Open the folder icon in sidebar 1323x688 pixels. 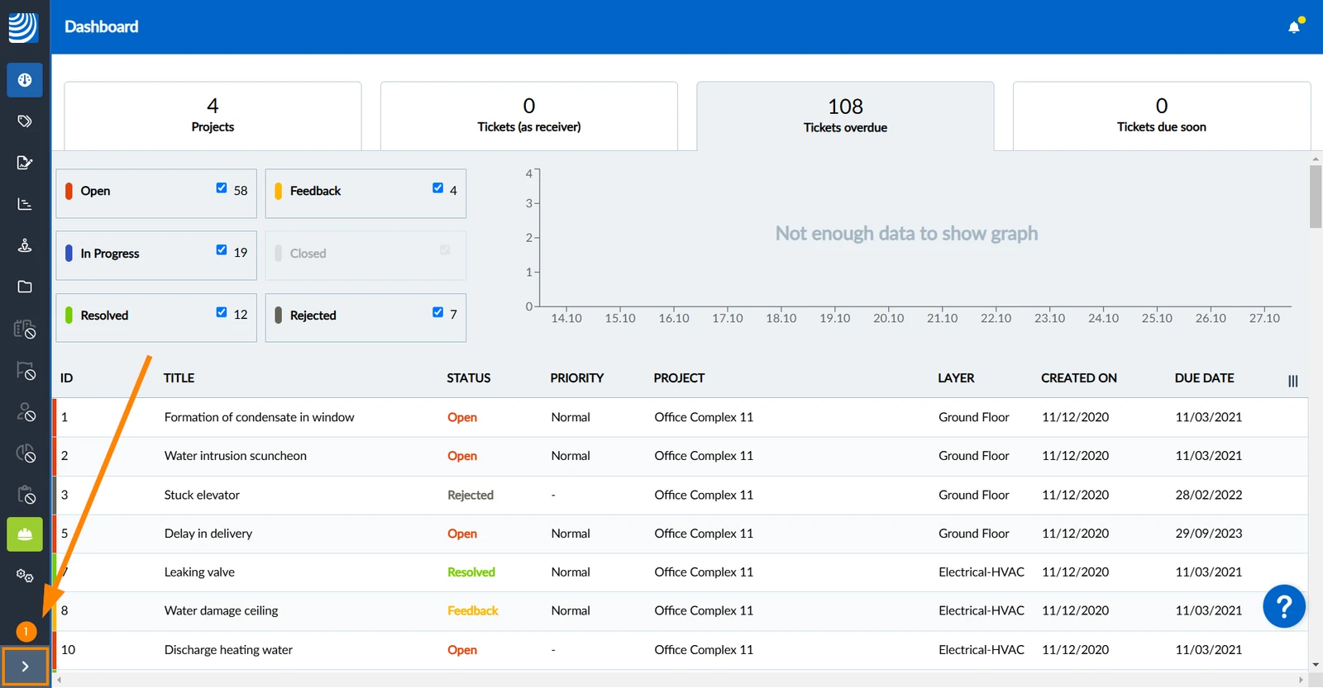[x=25, y=287]
